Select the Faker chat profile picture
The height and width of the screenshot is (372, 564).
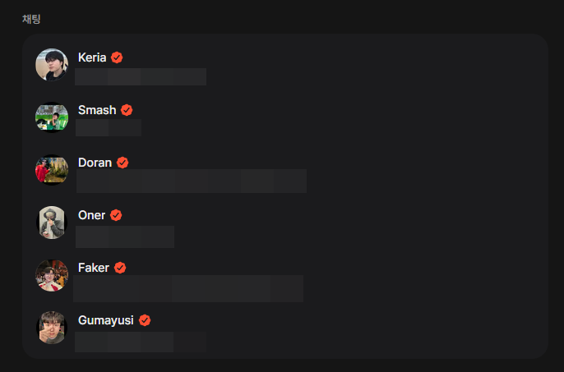tap(52, 275)
